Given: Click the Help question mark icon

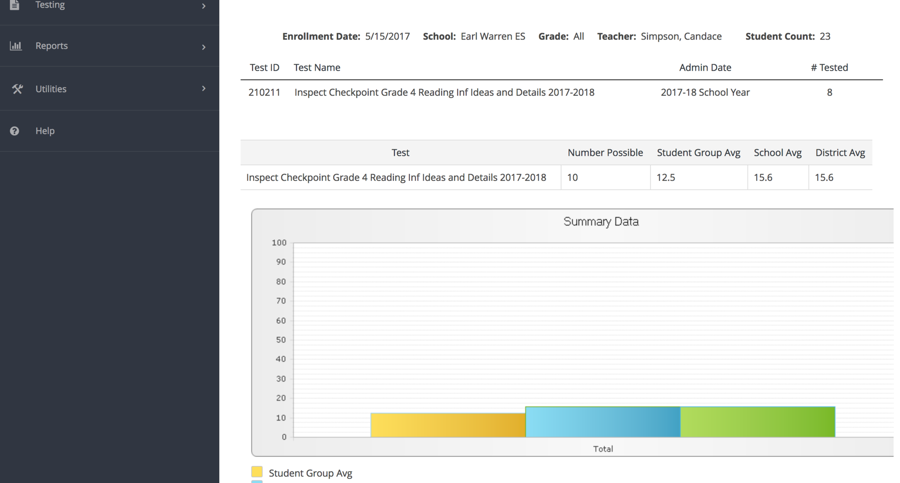Looking at the screenshot, I should pos(15,131).
